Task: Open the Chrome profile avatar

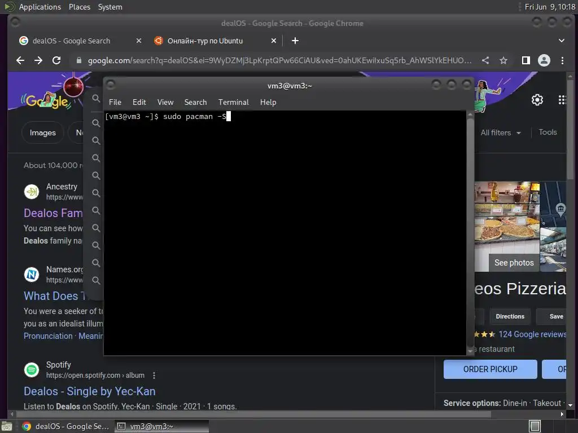Action: coord(544,60)
